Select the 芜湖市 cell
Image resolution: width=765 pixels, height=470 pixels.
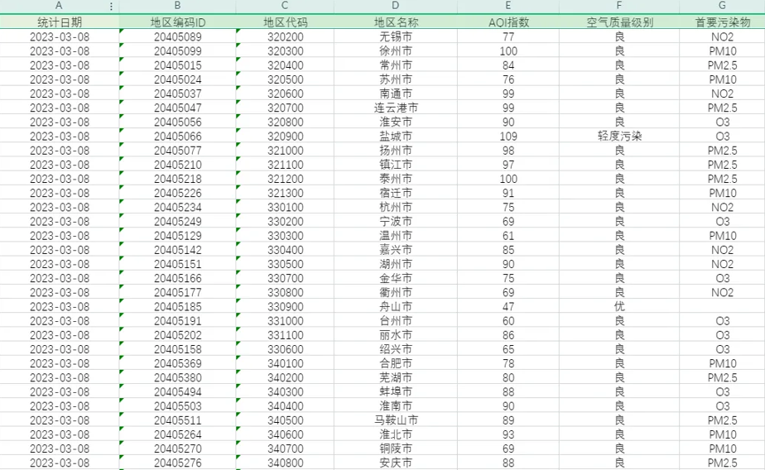(x=396, y=376)
